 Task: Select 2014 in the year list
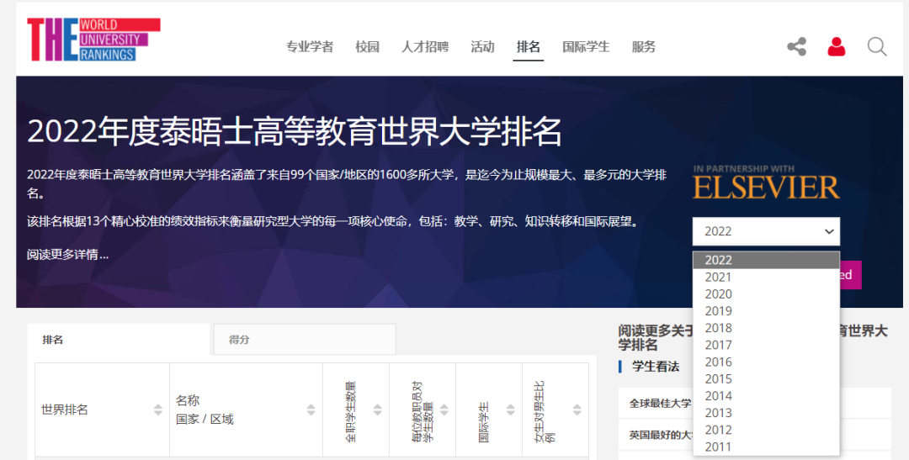(x=766, y=396)
